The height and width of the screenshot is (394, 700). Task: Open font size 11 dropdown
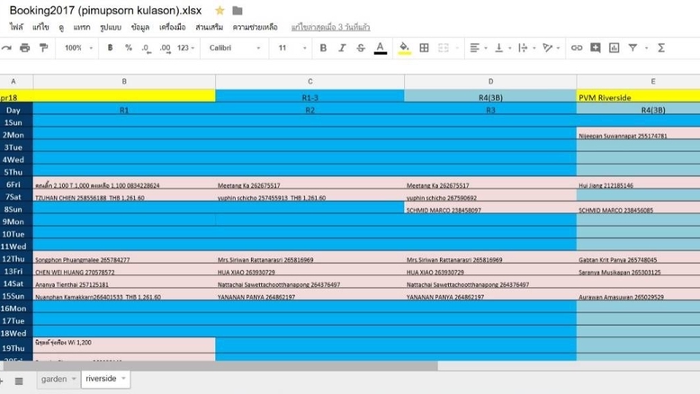tap(292, 48)
